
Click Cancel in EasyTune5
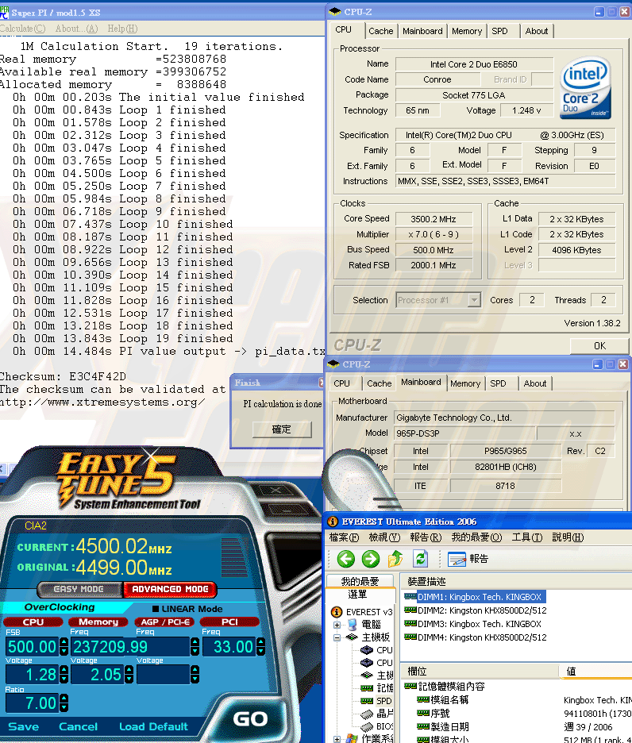[x=79, y=727]
